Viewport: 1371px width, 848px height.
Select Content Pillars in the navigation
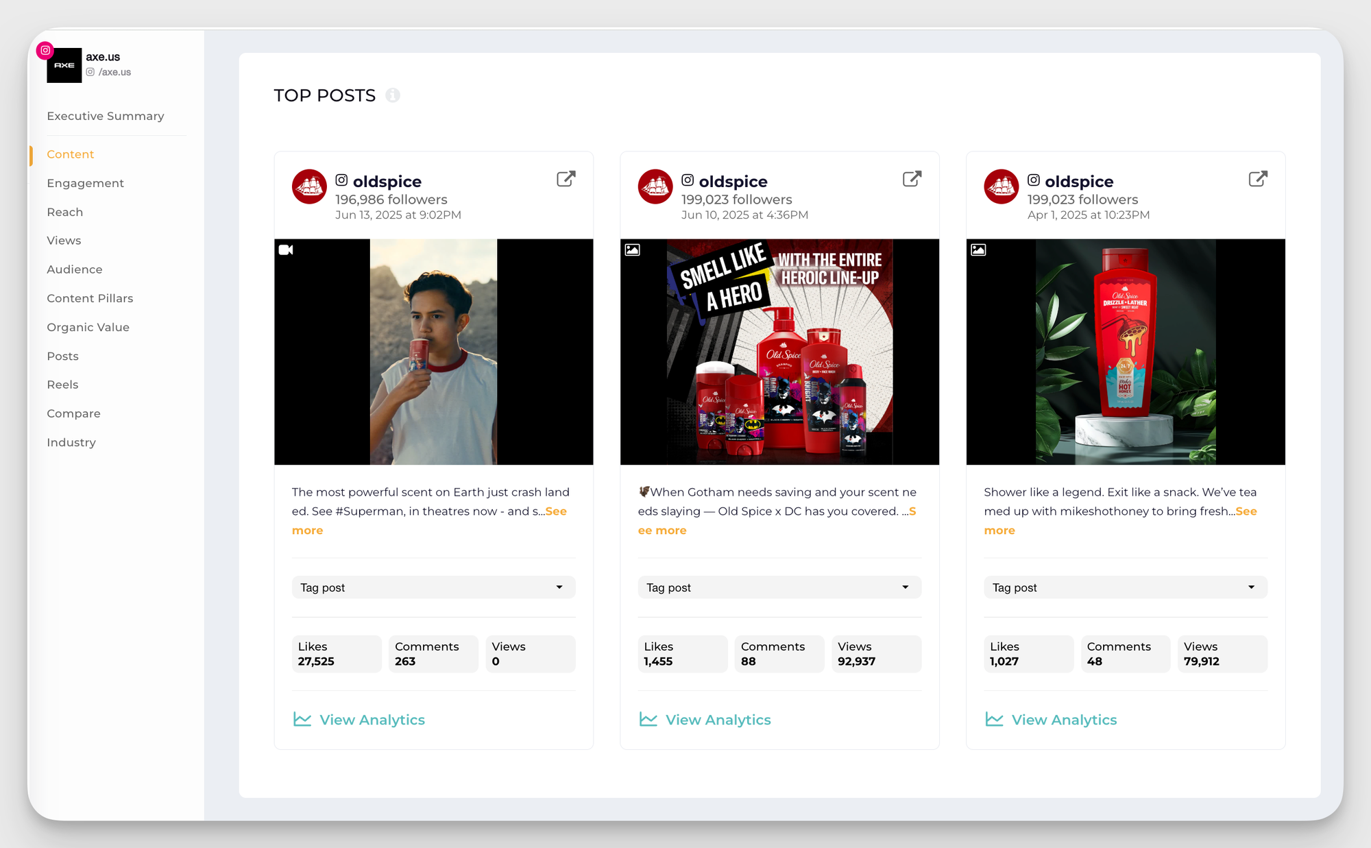click(90, 298)
